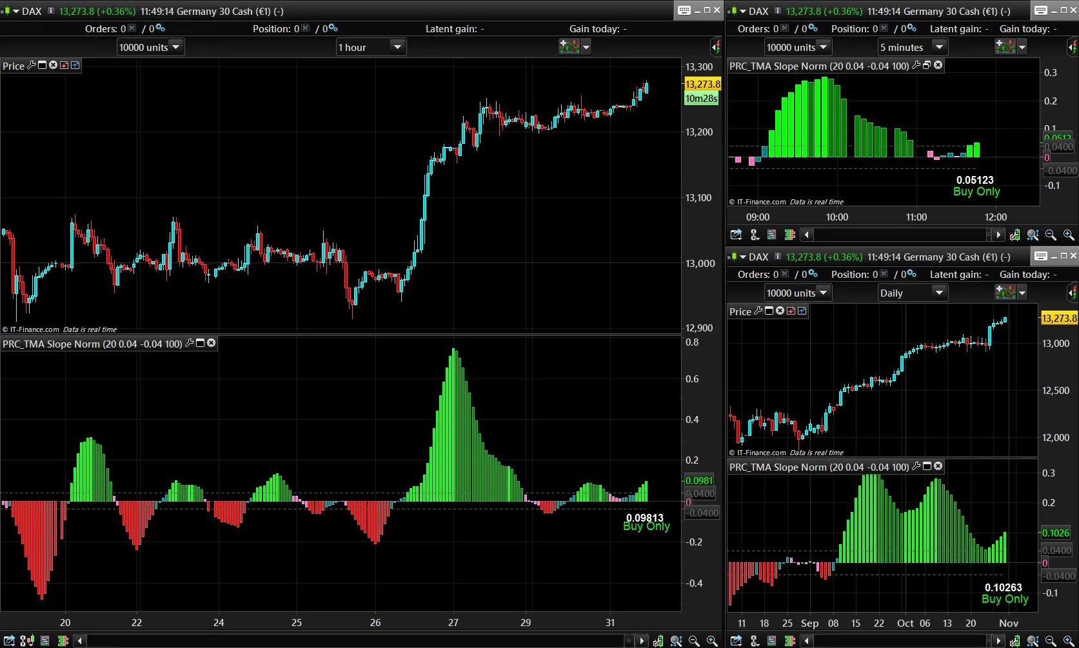Click the 10m28s countdown label on 1 hour chart
1079x648 pixels.
tap(701, 98)
